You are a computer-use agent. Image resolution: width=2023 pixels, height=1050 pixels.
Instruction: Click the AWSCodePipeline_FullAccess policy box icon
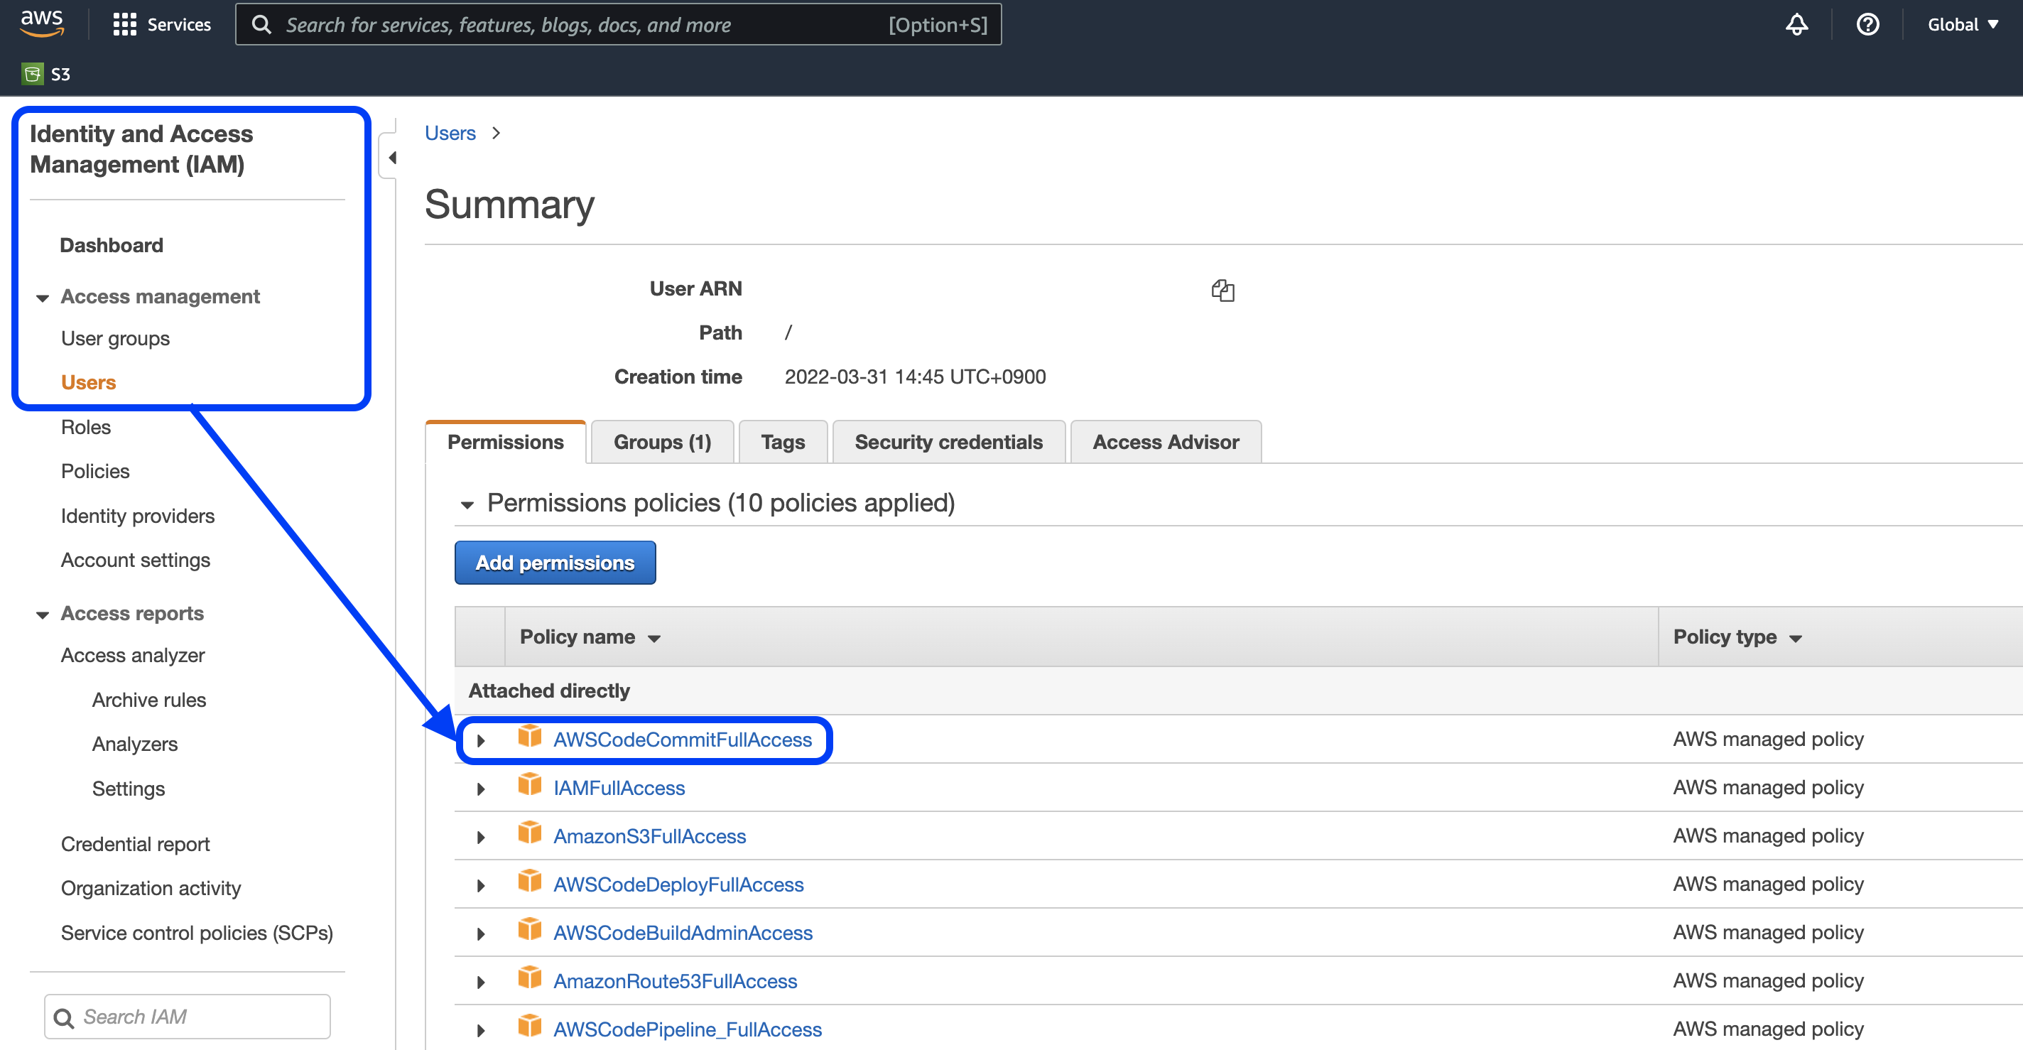pos(529,1026)
